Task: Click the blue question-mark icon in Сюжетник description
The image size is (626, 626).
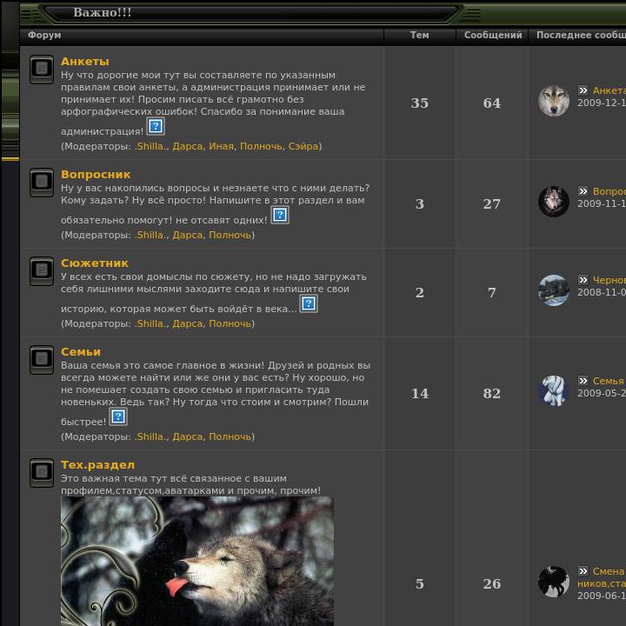Action: (309, 303)
